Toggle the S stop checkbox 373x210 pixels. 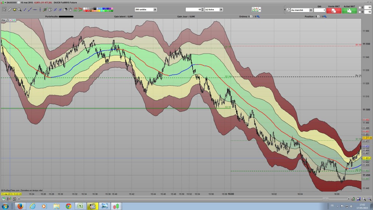pos(360,8)
